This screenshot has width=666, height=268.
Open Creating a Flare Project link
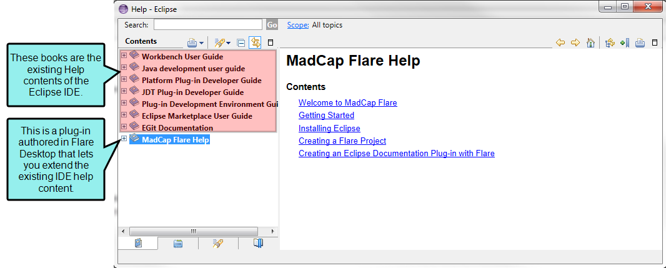(x=342, y=141)
